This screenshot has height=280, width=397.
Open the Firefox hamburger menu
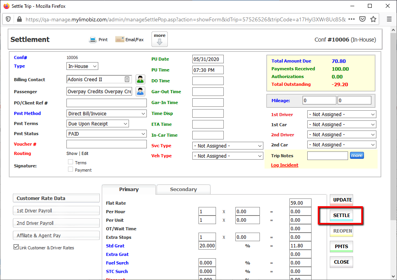pyautogui.click(x=389, y=19)
